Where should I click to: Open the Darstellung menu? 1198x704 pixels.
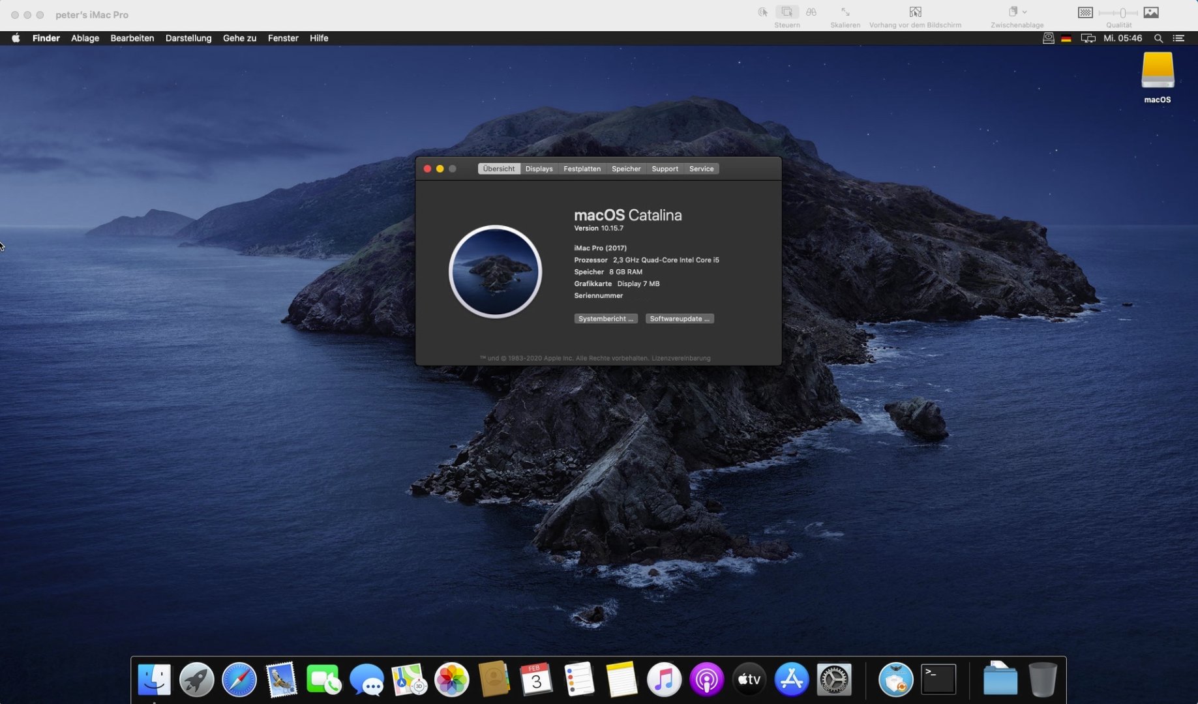pyautogui.click(x=188, y=38)
